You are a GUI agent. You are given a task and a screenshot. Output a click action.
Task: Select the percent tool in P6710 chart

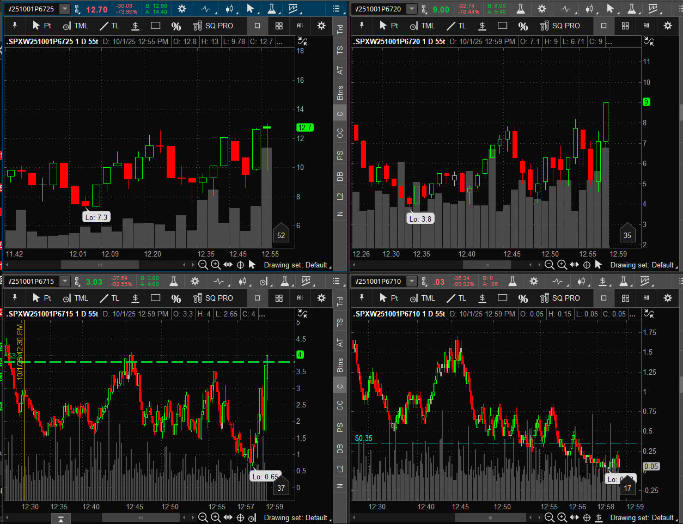523,298
